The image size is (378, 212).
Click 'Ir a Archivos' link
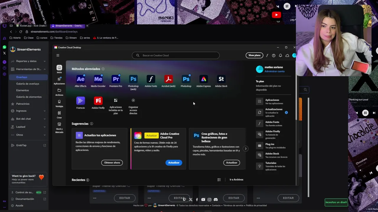click(x=237, y=180)
